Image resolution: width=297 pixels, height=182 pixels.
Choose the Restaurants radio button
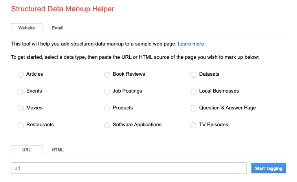click(21, 125)
